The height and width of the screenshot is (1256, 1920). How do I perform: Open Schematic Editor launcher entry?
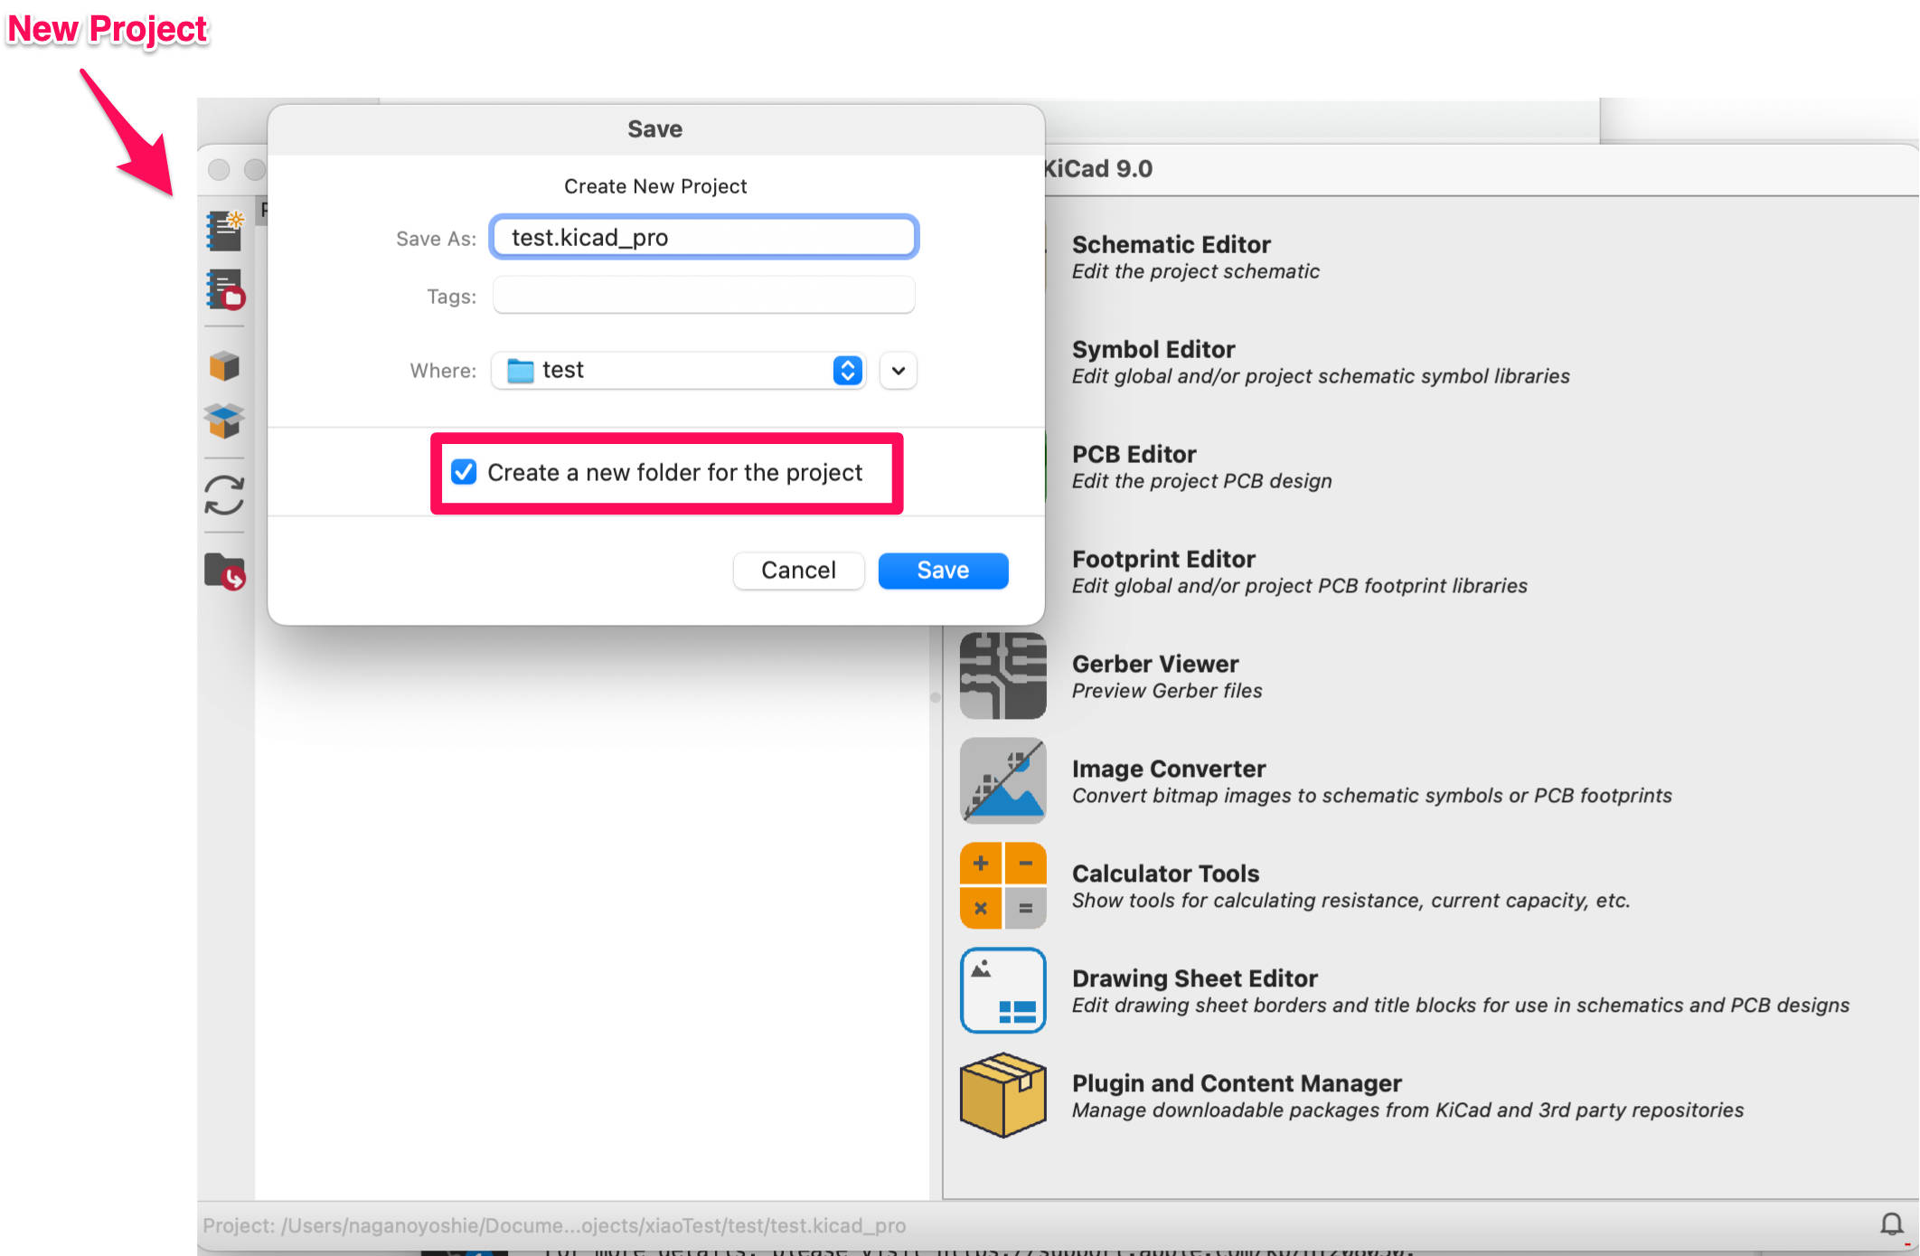1171,245
